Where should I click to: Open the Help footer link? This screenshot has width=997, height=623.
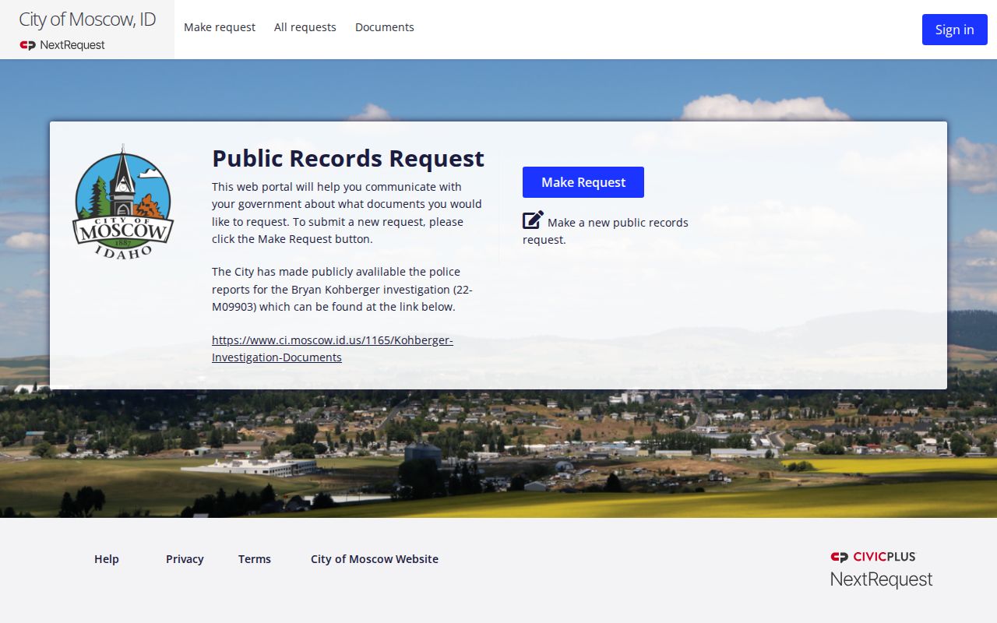tap(107, 559)
